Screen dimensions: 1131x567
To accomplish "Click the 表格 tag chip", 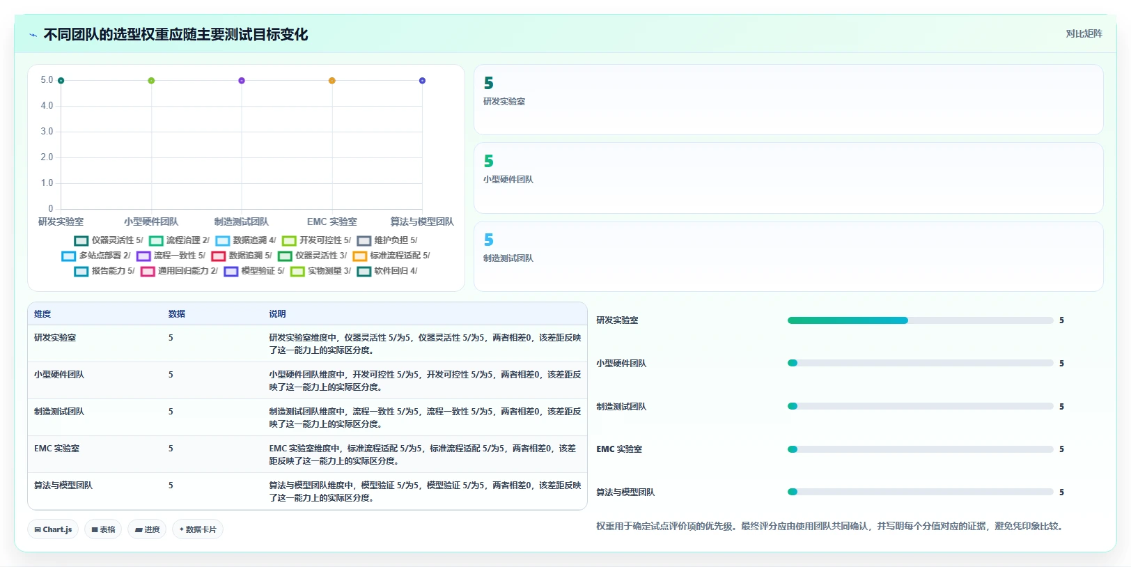I will click(x=103, y=529).
